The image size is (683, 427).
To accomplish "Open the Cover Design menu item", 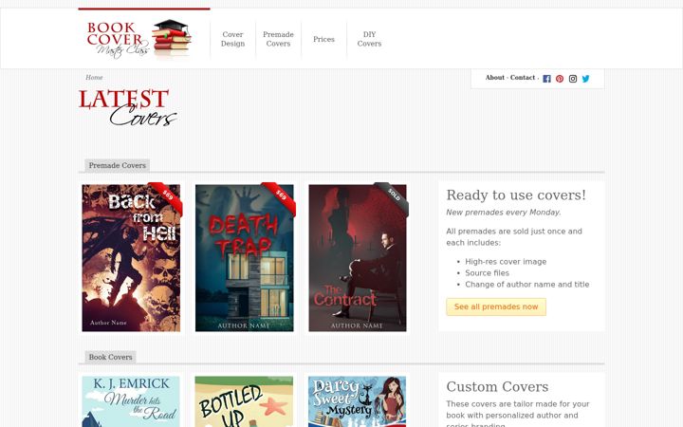I will click(x=232, y=39).
